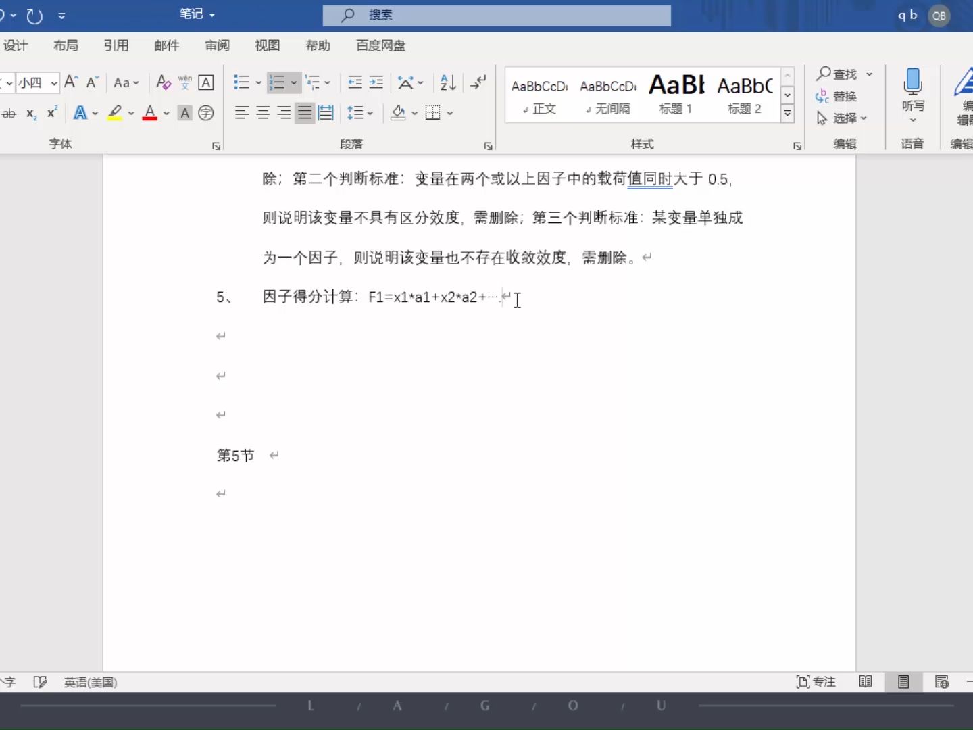Increase paragraph indent
The width and height of the screenshot is (973, 730).
376,82
